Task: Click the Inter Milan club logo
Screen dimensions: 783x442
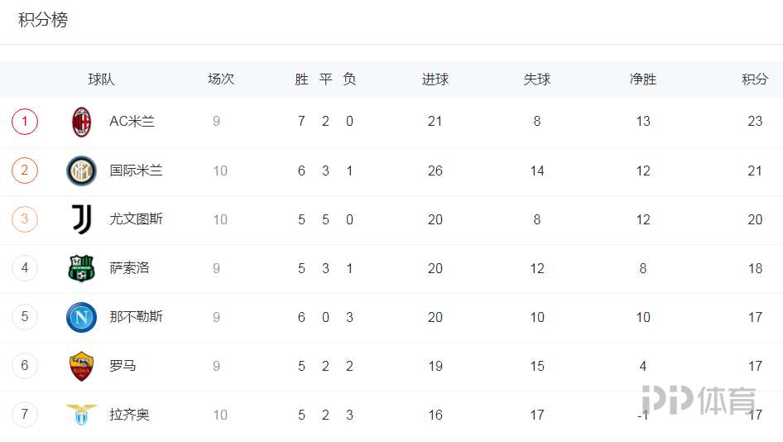Action: 81,171
